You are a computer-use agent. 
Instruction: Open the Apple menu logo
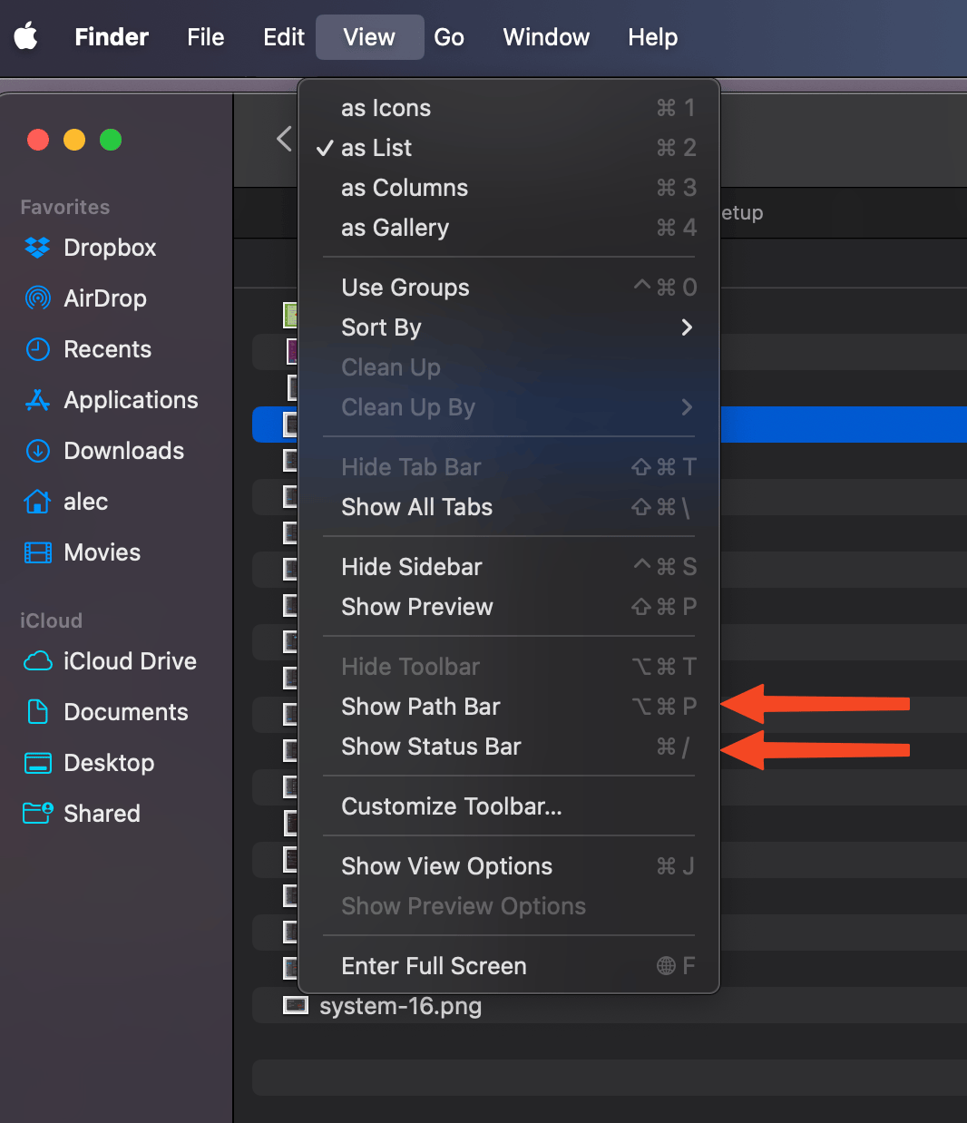coord(26,37)
